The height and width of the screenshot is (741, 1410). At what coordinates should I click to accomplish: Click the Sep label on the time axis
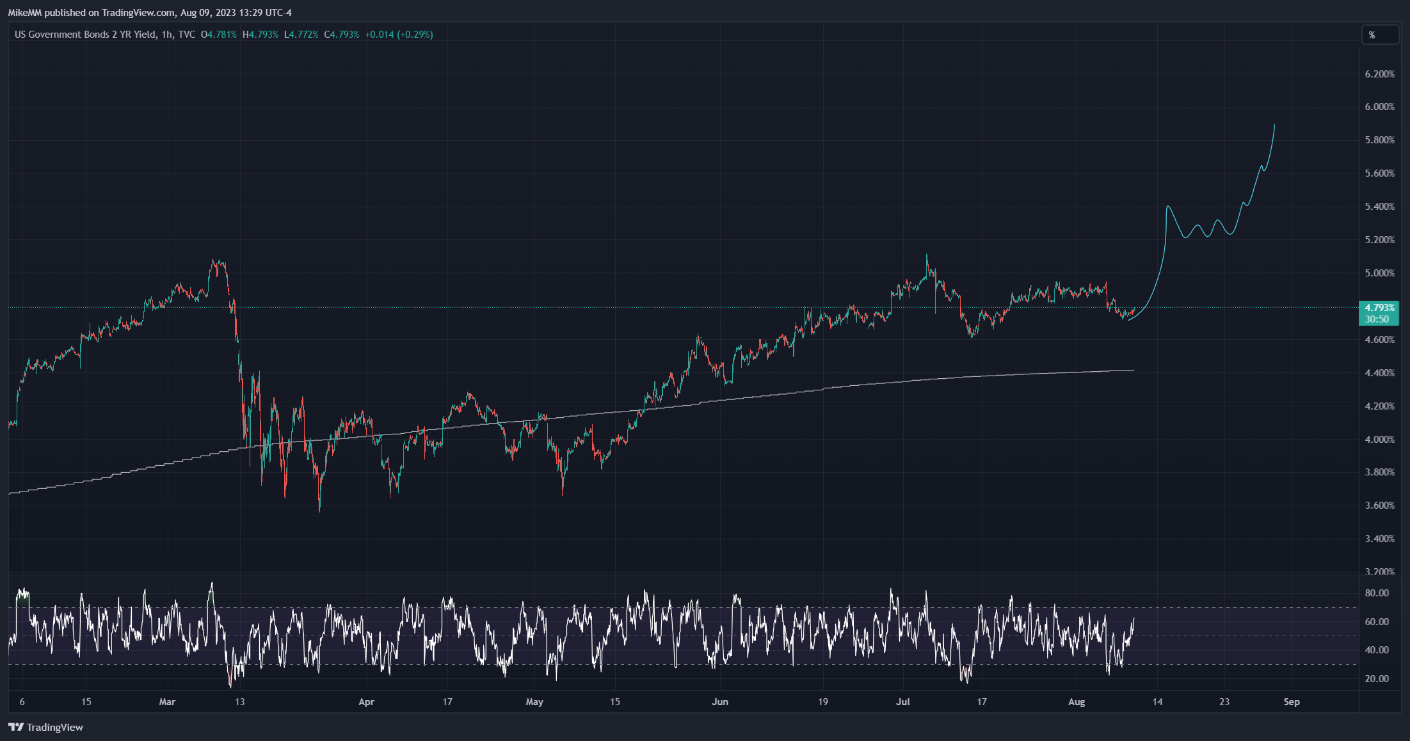tap(1292, 702)
